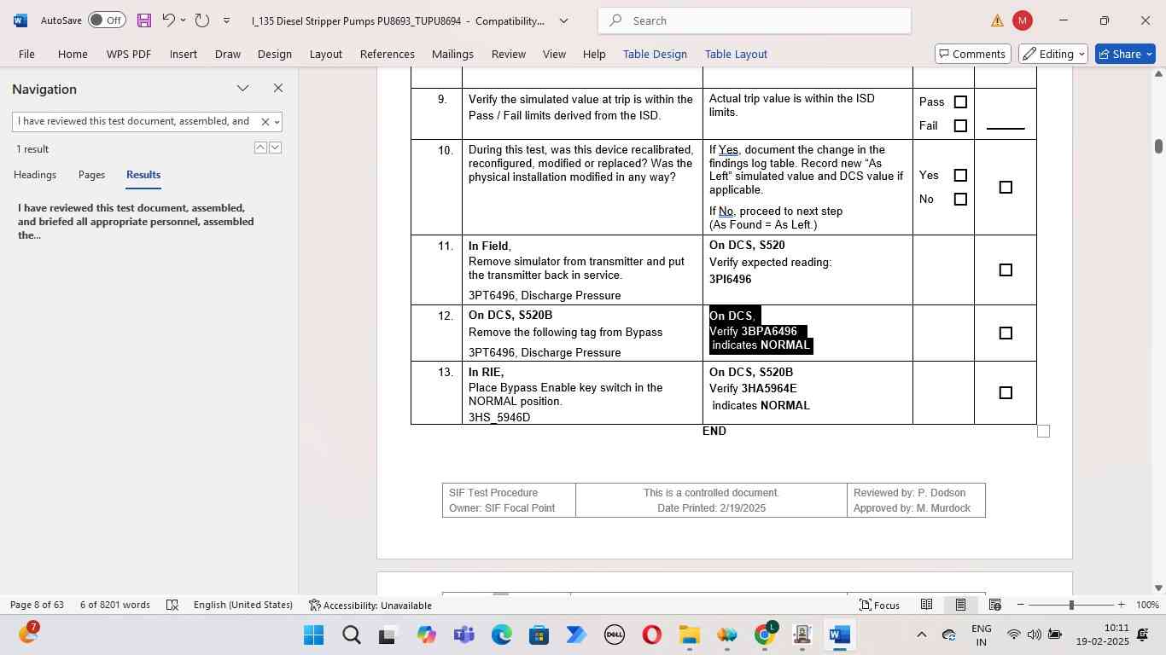Open the Design tab

point(274,54)
